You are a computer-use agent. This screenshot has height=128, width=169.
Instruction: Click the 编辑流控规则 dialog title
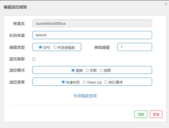pos(15,7)
